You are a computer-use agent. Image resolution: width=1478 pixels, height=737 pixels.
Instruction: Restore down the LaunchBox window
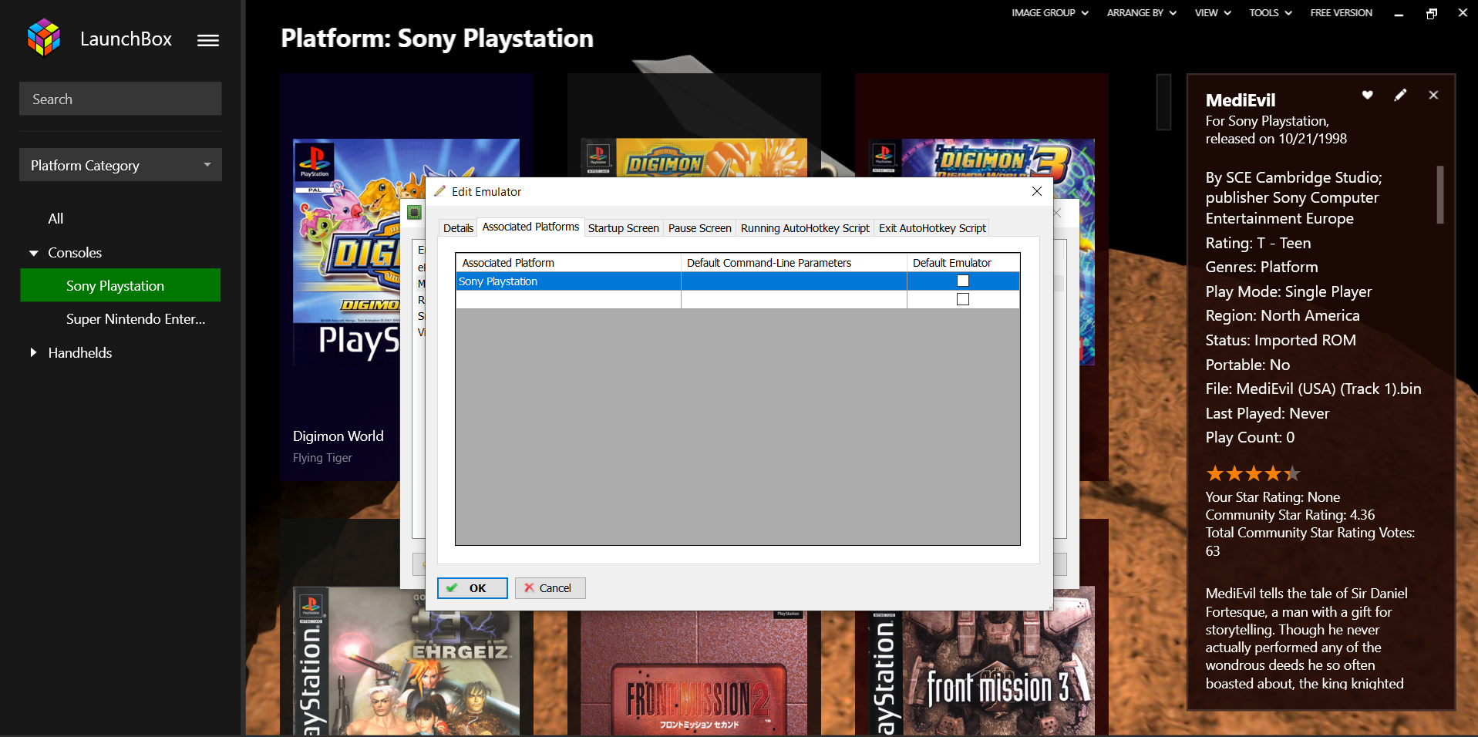[x=1432, y=13]
